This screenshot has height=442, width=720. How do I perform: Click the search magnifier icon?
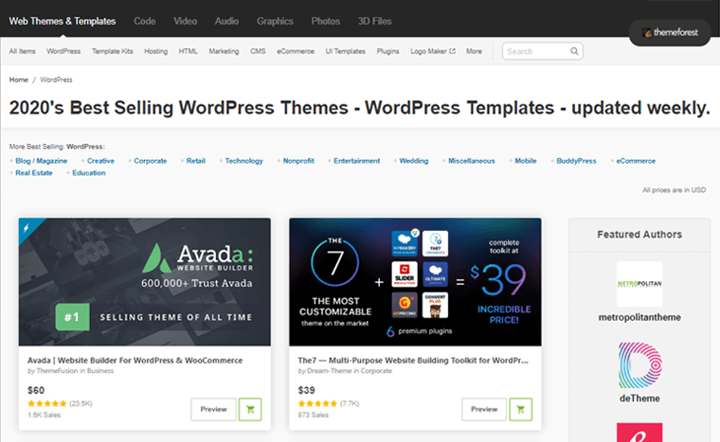(x=574, y=51)
